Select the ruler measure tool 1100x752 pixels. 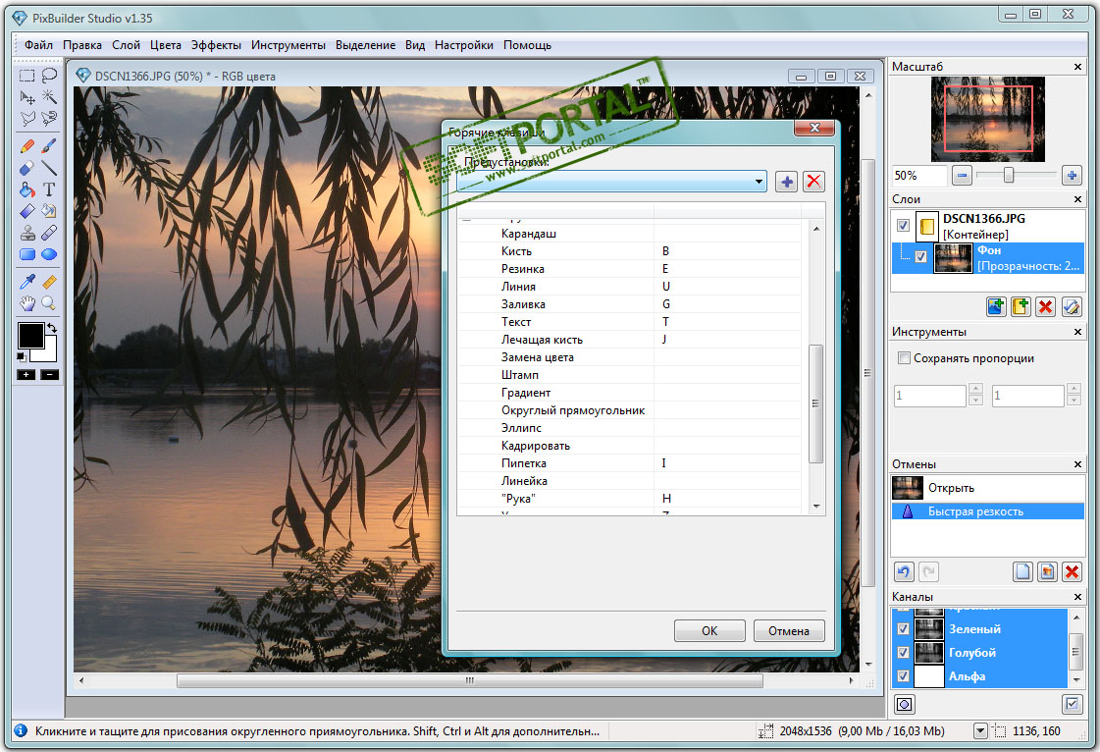click(49, 282)
